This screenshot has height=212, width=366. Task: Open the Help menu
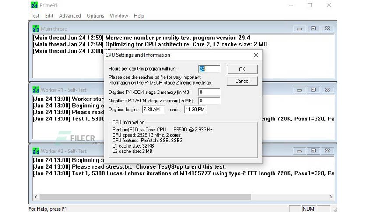(x=139, y=16)
